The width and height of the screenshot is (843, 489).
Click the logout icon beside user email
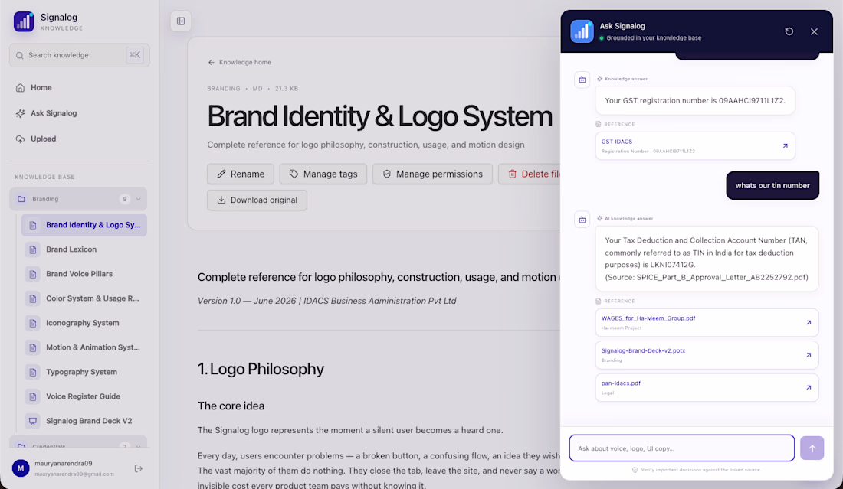[x=138, y=468]
